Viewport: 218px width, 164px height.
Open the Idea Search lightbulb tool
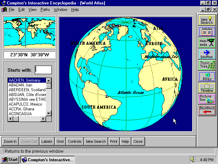207,20
